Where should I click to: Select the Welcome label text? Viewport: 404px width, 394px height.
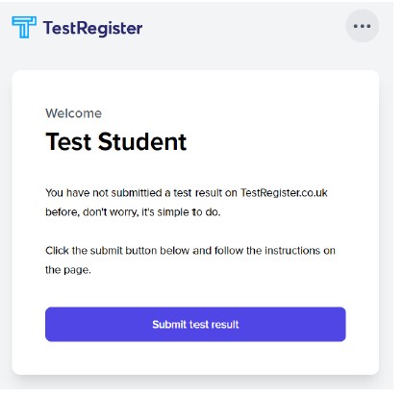[73, 113]
